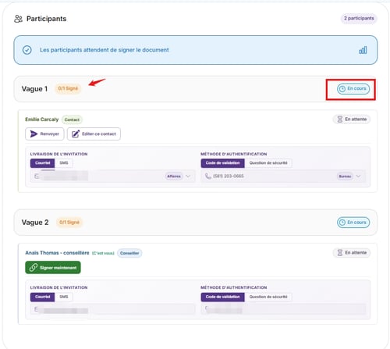The width and height of the screenshot is (390, 349).
Task: Click the hourglass En attente badge for Anaïs Thomas
Action: tap(352, 253)
